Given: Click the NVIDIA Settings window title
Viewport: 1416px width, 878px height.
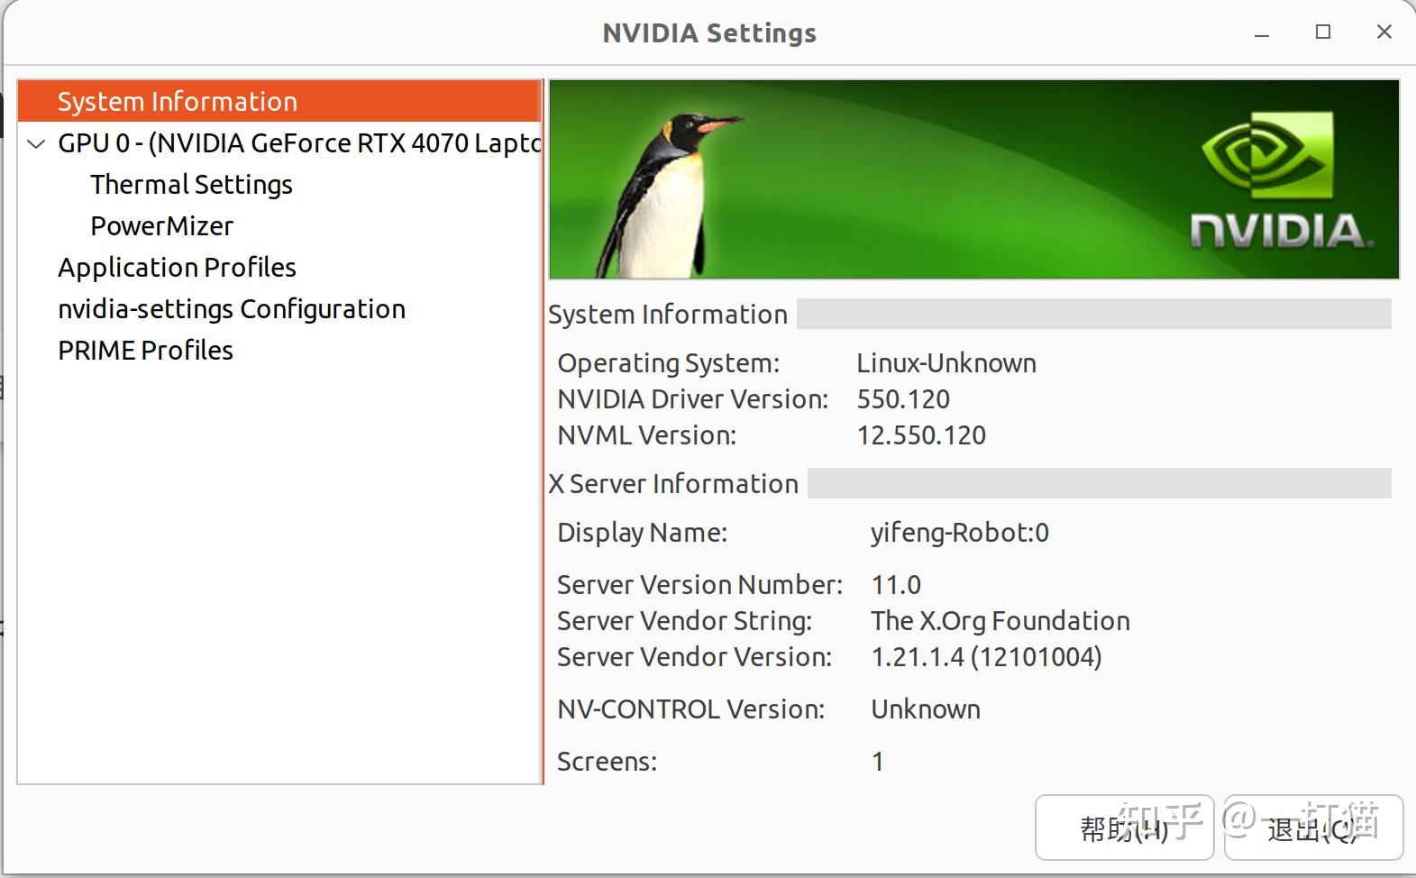Looking at the screenshot, I should (709, 33).
